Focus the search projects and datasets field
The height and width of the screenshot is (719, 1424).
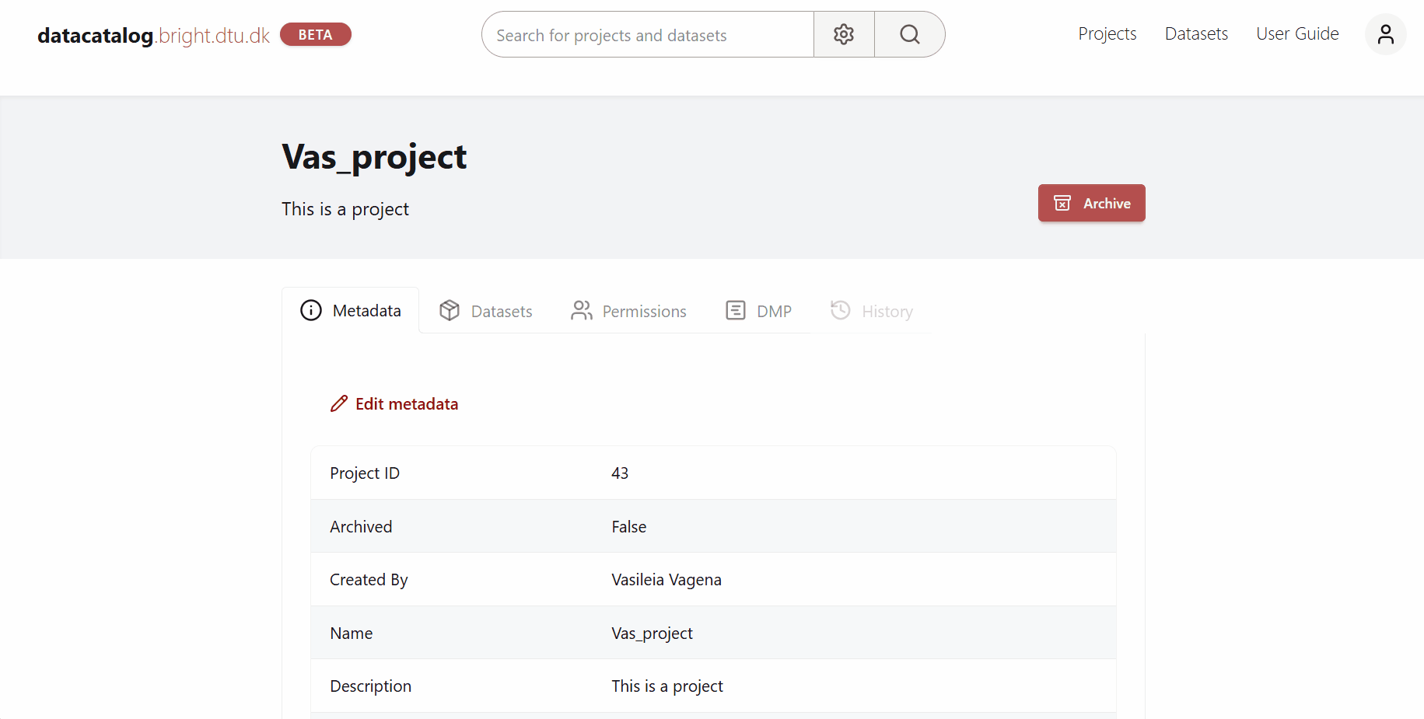(647, 35)
